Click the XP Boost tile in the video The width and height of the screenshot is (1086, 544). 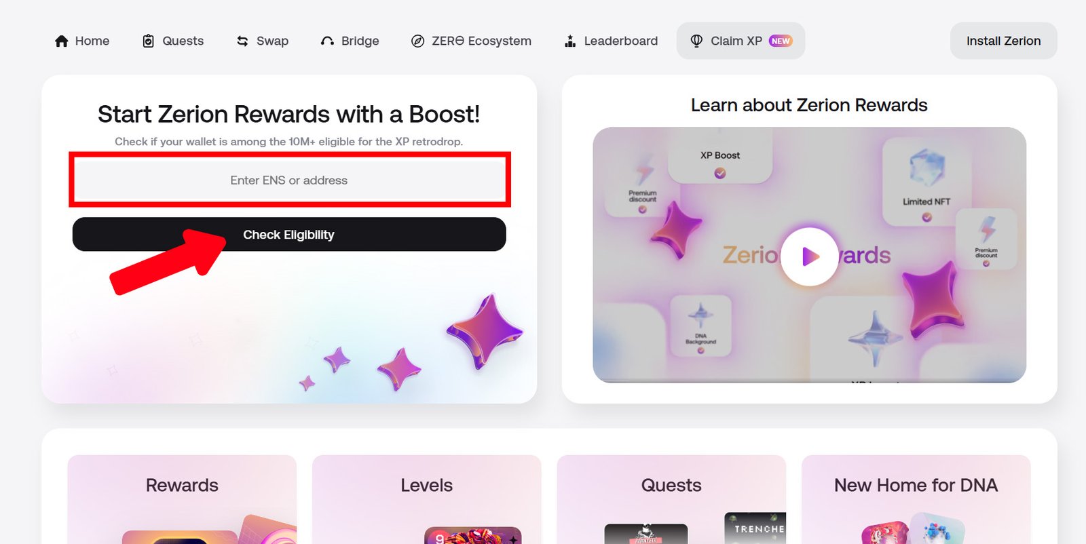720,157
